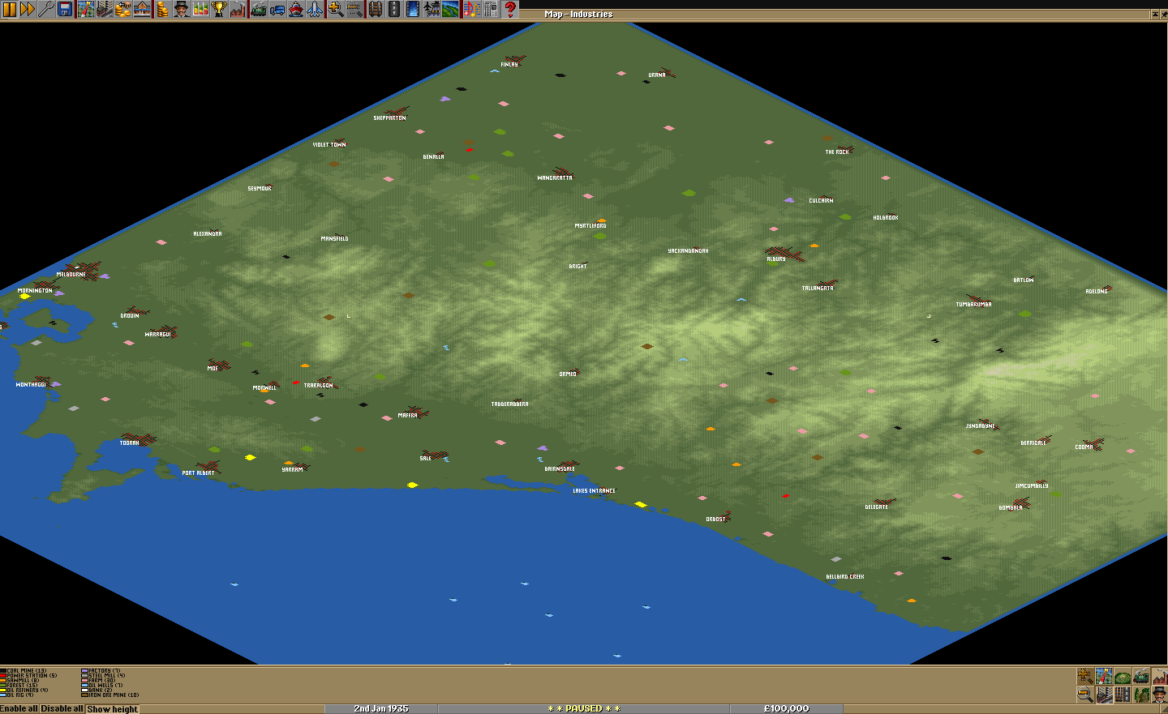Toggle town names display on map
The width and height of the screenshot is (1168, 714).
click(1104, 695)
